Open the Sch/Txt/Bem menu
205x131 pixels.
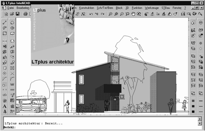105,8
